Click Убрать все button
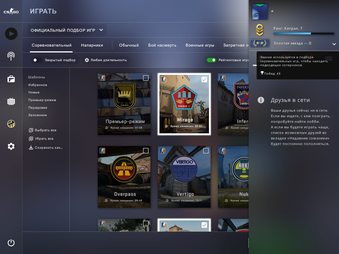This screenshot has height=254, width=339. click(x=41, y=139)
